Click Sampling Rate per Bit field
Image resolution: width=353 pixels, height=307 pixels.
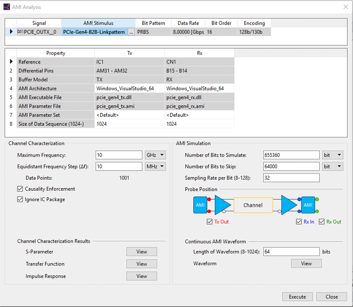pos(291,178)
